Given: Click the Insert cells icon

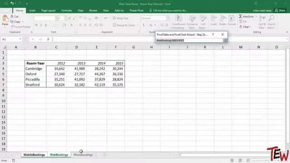Looking at the screenshot, I should (213, 19).
